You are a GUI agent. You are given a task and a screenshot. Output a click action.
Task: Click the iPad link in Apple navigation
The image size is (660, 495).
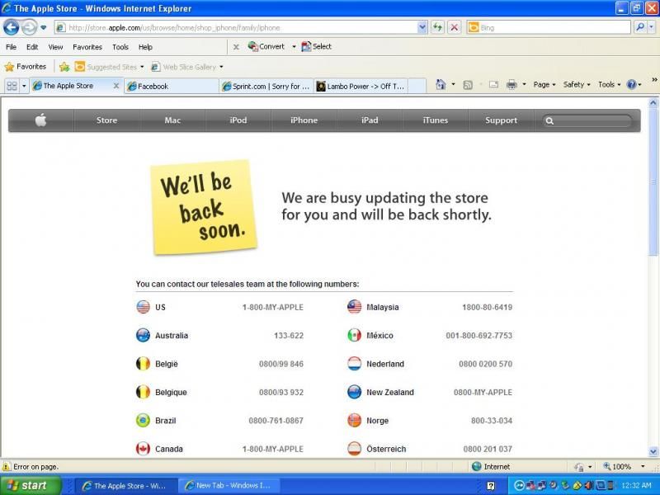370,120
